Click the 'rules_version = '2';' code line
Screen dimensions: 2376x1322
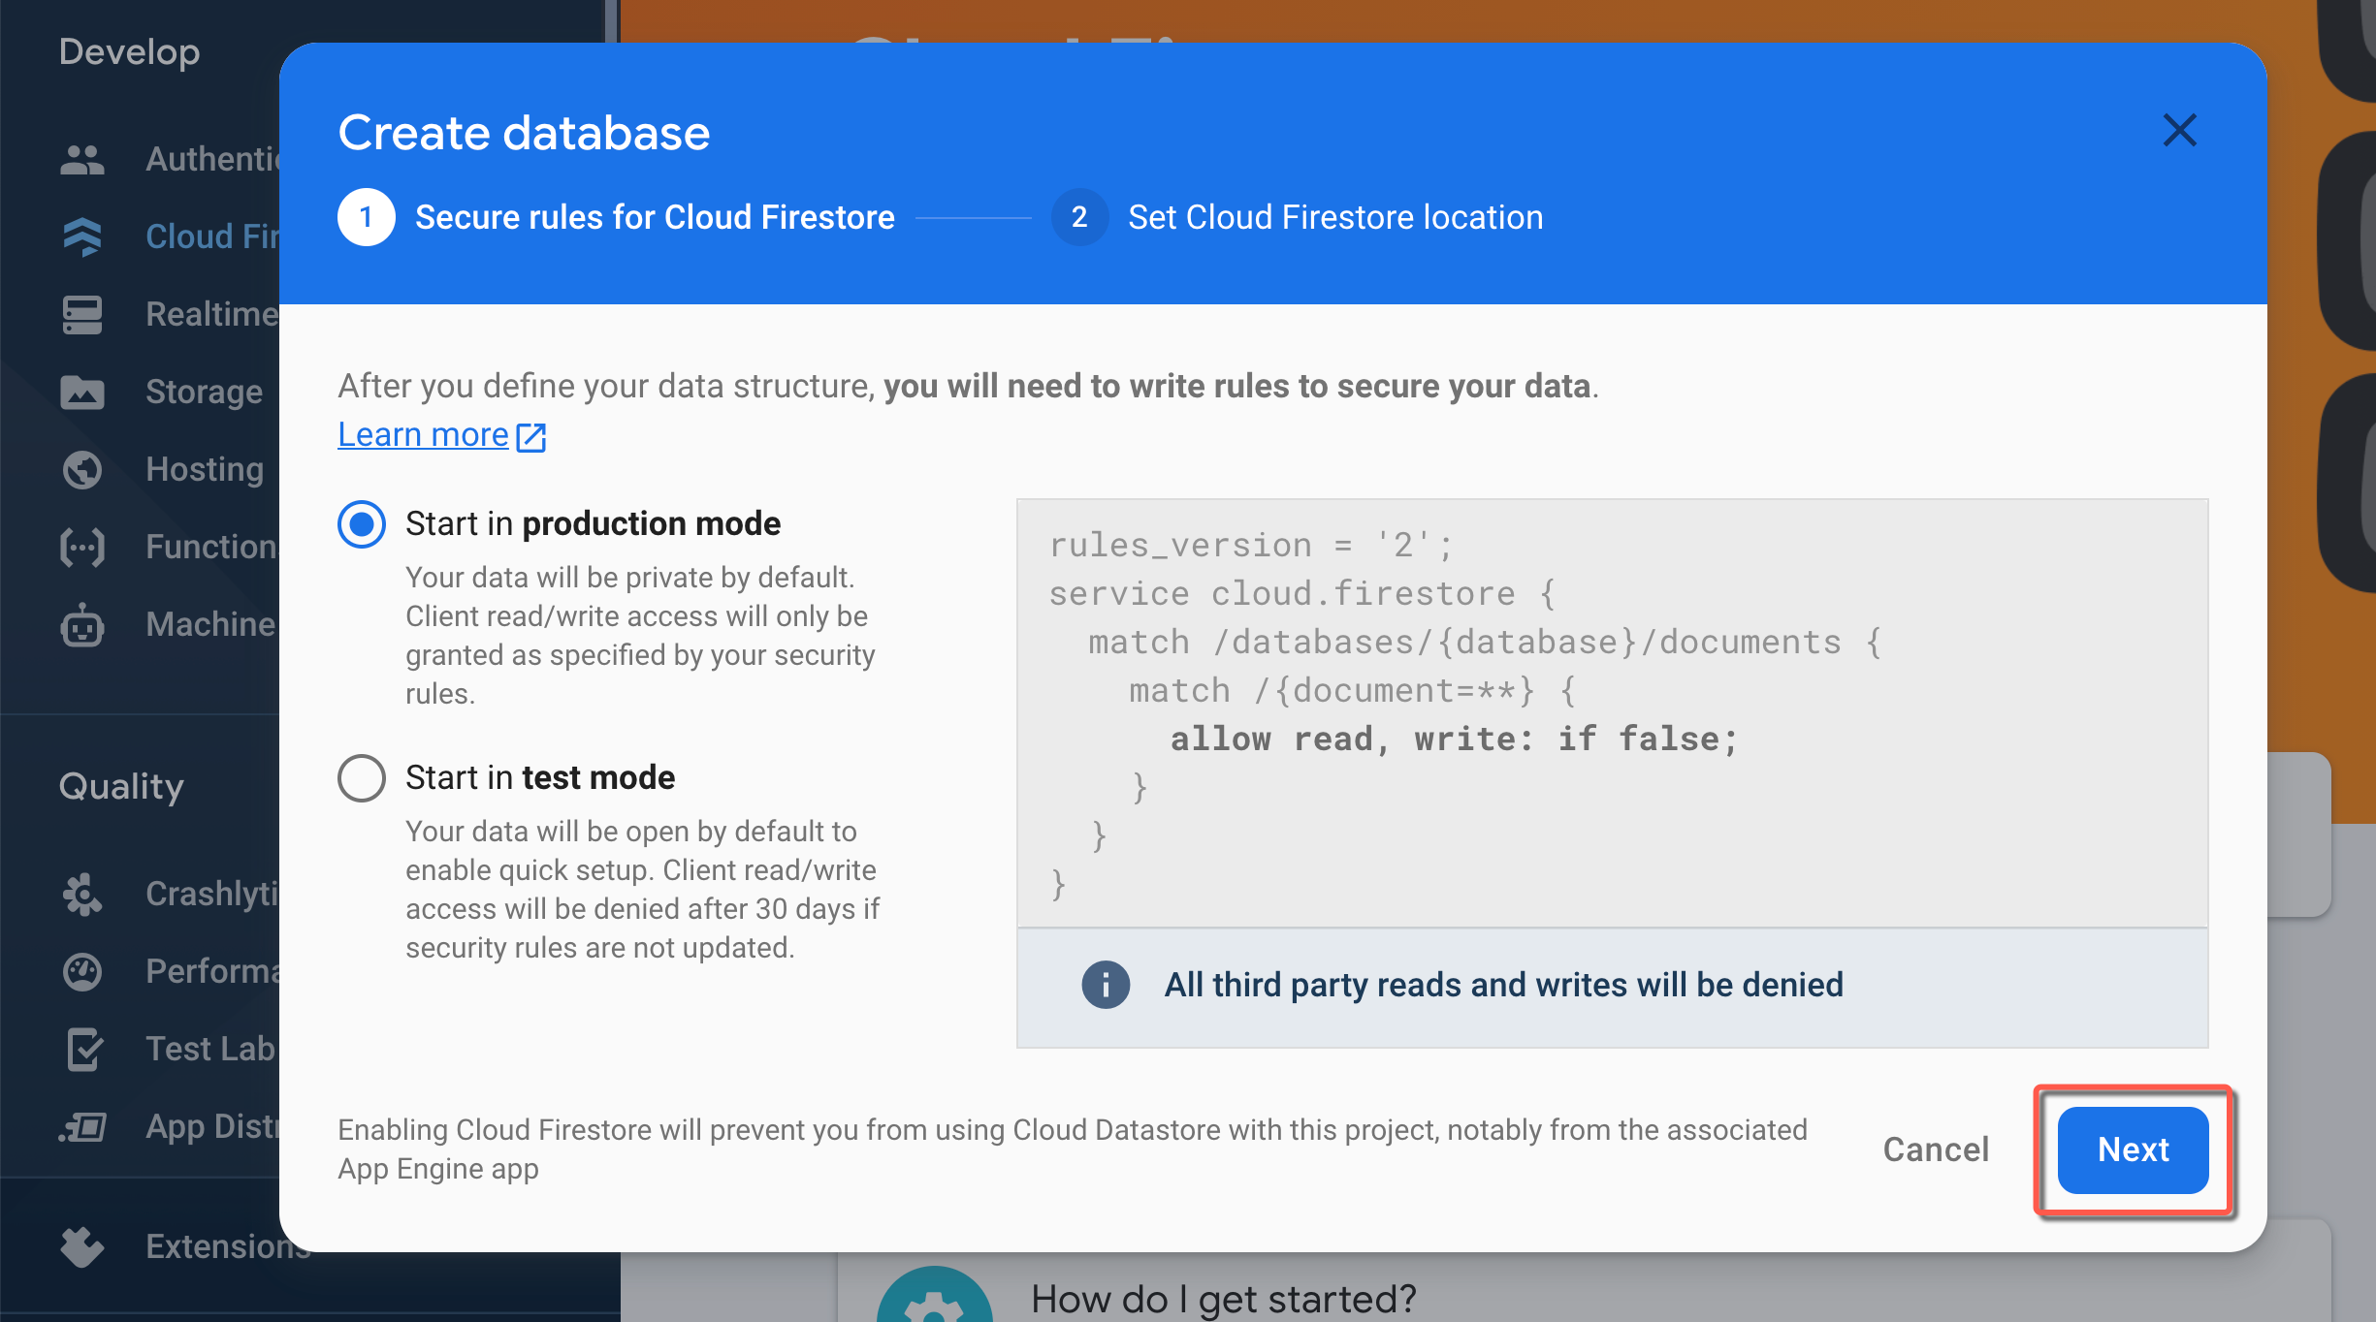1250,545
